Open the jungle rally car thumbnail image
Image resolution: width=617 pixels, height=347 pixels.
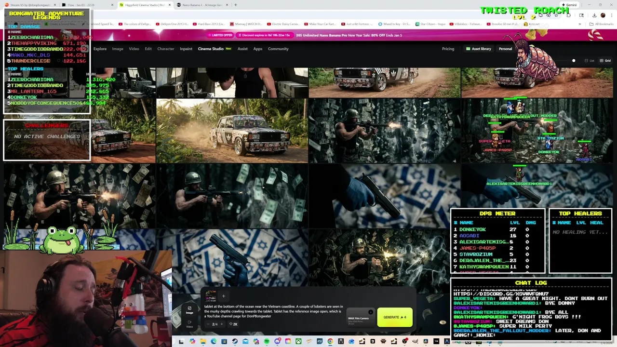[x=232, y=131]
